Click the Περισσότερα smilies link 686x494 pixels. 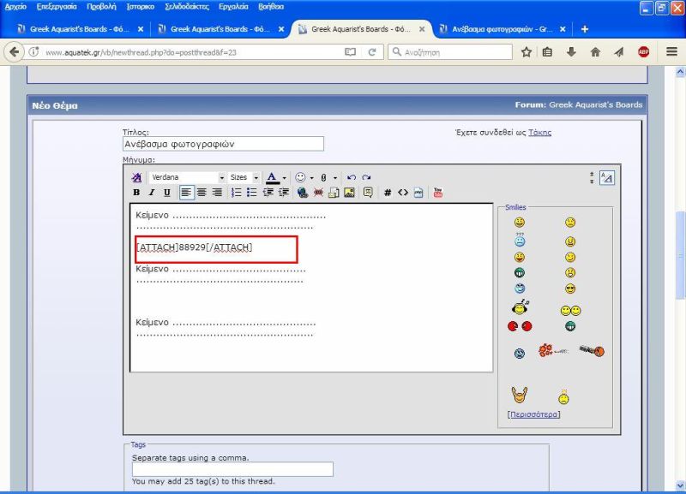click(x=534, y=414)
